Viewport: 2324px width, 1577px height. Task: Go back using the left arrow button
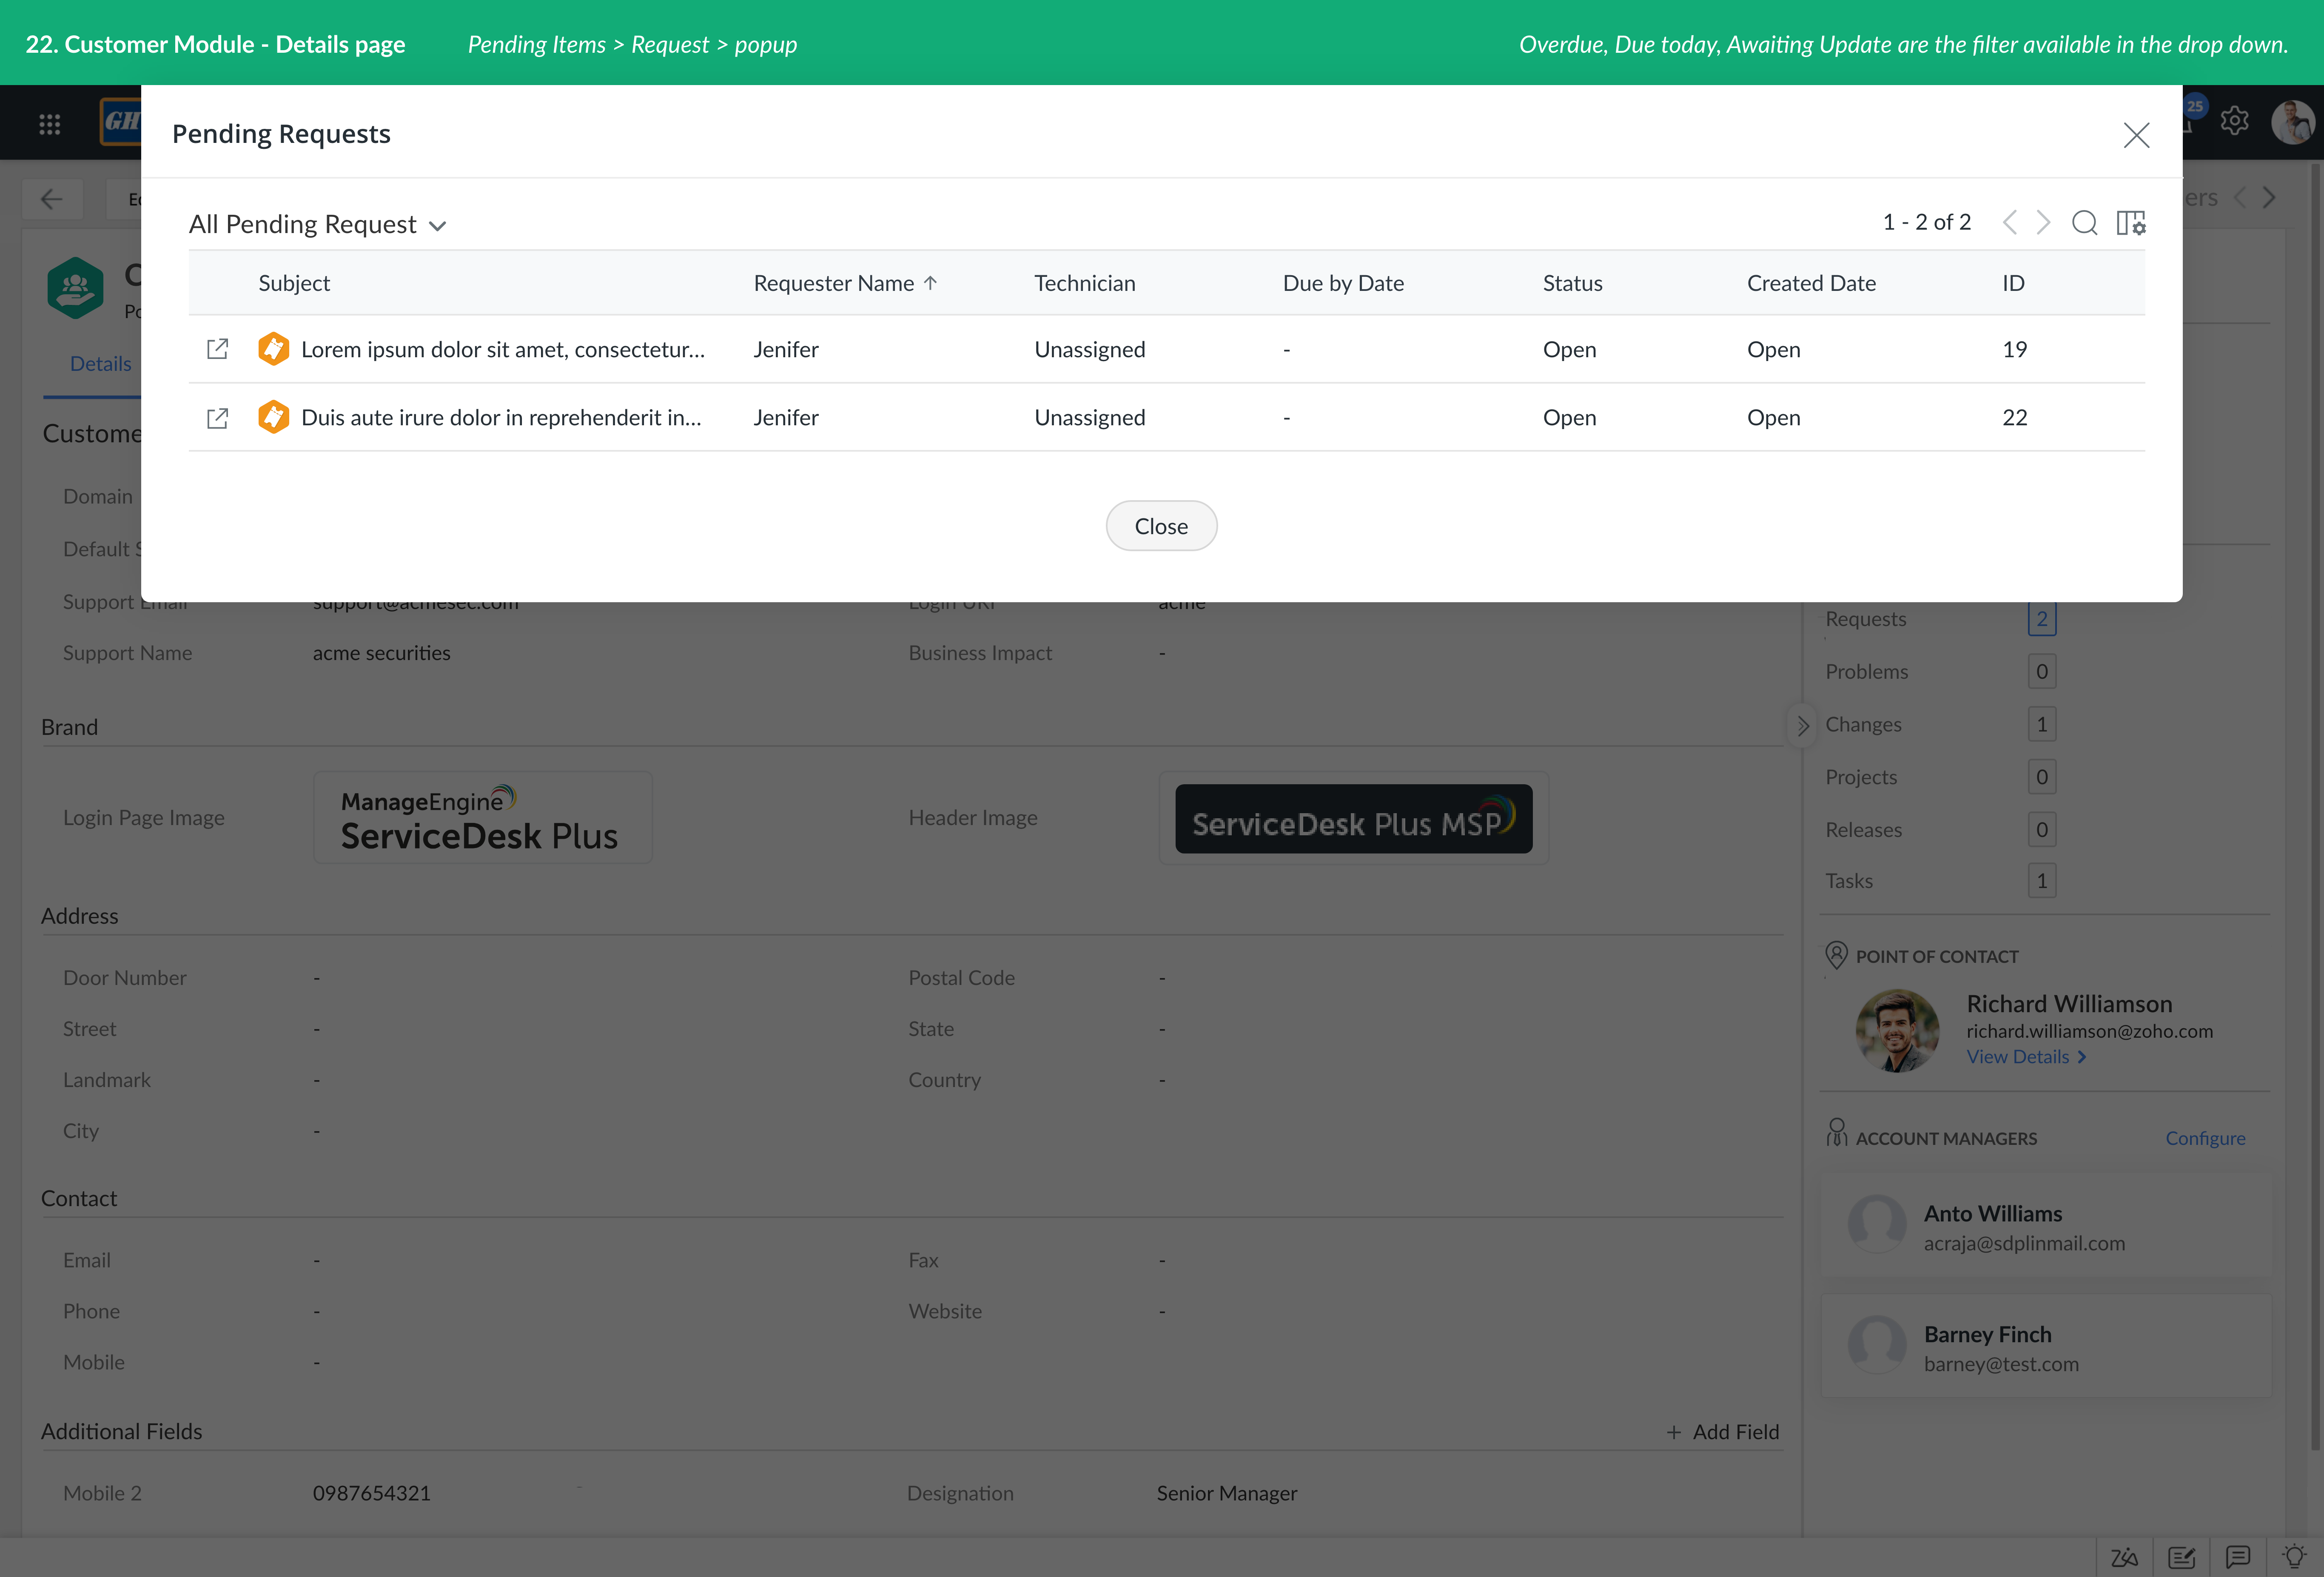pos(52,198)
